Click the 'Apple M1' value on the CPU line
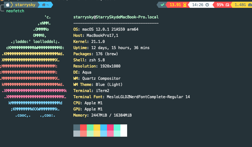The width and height of the screenshot is (252, 147). coord(94,103)
